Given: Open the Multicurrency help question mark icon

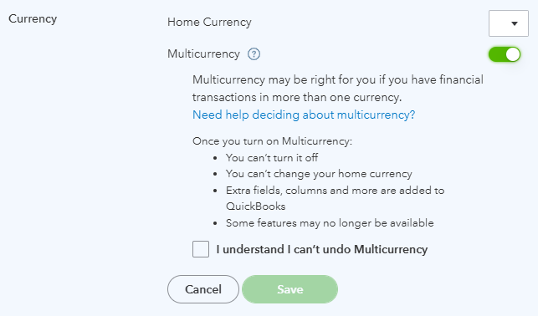Looking at the screenshot, I should [254, 54].
